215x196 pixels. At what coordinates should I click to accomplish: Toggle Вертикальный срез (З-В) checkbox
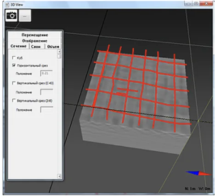14,101
